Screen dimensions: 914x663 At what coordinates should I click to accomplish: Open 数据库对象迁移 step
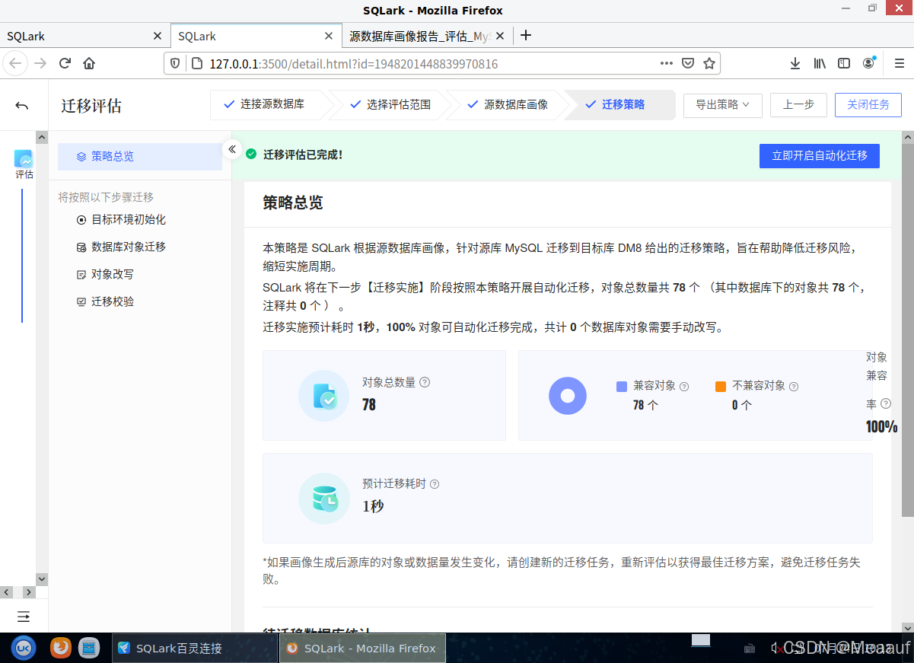point(128,247)
